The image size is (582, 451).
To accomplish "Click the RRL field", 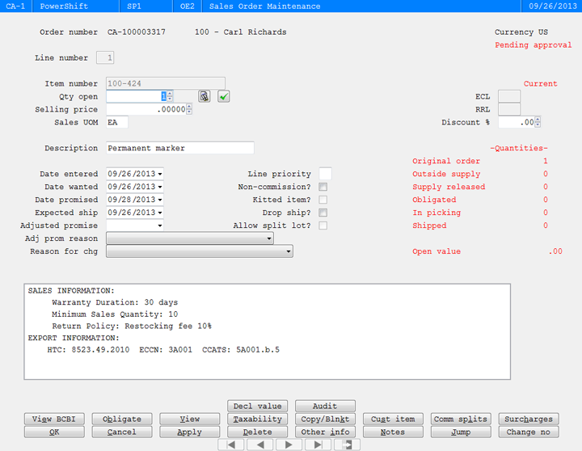I will (x=509, y=109).
